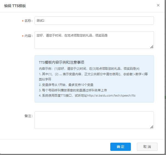
Task: Click the red asterisk beside 内容
Action: (22, 36)
